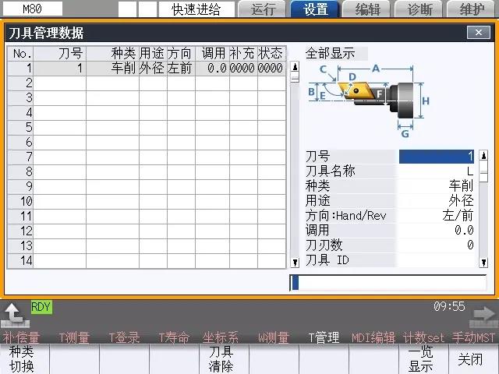The width and height of the screenshot is (499, 374).
Task: Close the 刀具管理数据 window with X
Action: click(478, 33)
